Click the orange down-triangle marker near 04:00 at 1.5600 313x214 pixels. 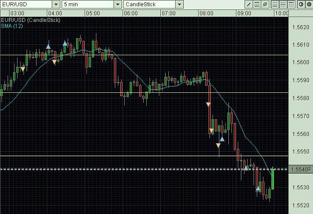(x=54, y=62)
